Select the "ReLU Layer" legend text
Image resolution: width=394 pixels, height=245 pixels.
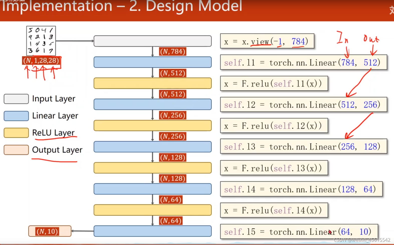coord(53,133)
